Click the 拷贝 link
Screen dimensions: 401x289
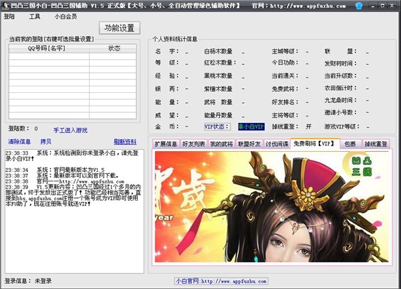click(x=45, y=142)
